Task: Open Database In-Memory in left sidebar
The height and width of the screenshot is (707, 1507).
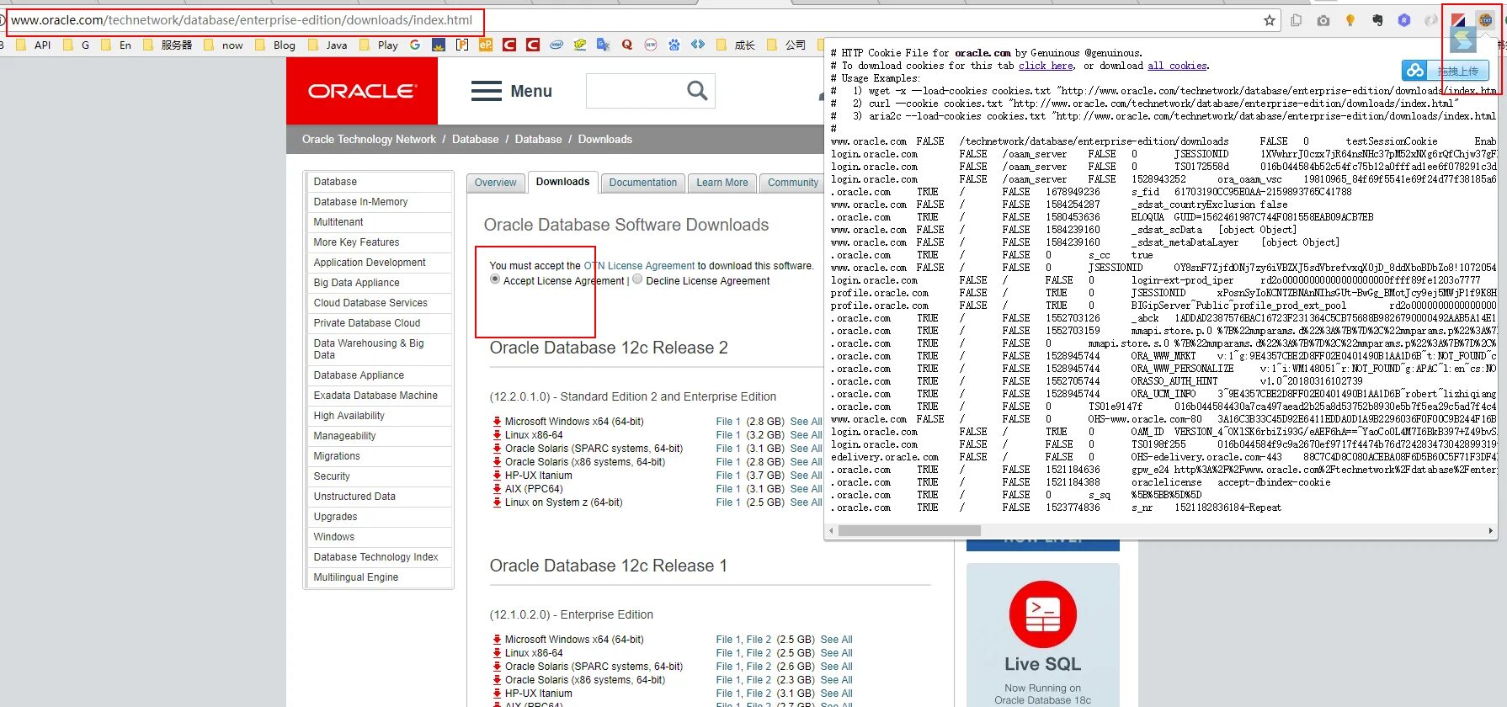Action: [x=360, y=202]
